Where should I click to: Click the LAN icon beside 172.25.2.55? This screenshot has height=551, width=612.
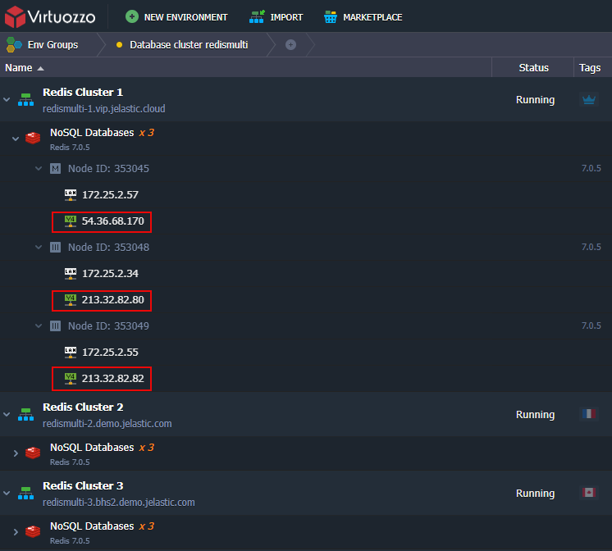[x=71, y=353]
